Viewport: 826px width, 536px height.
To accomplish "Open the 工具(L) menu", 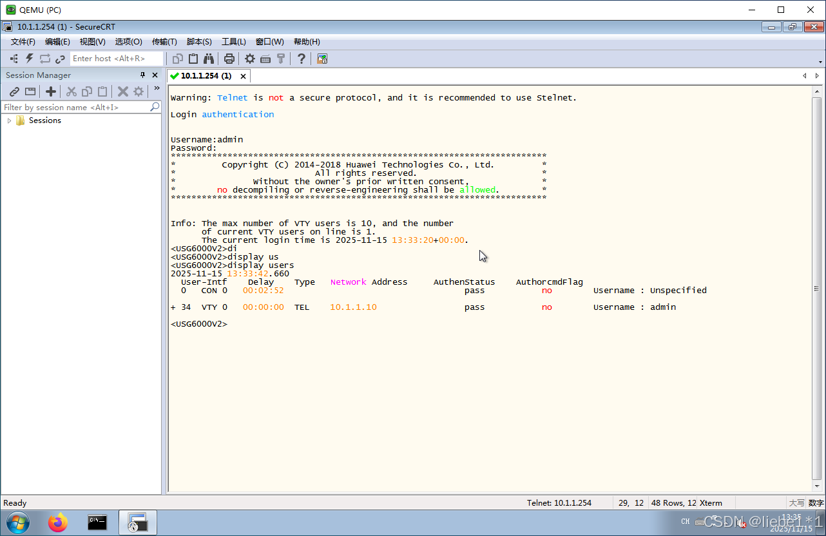I will pos(234,41).
